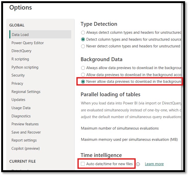This screenshot has width=189, height=176.
Task: Select Never allow data previews radio button
Action: tap(83, 82)
